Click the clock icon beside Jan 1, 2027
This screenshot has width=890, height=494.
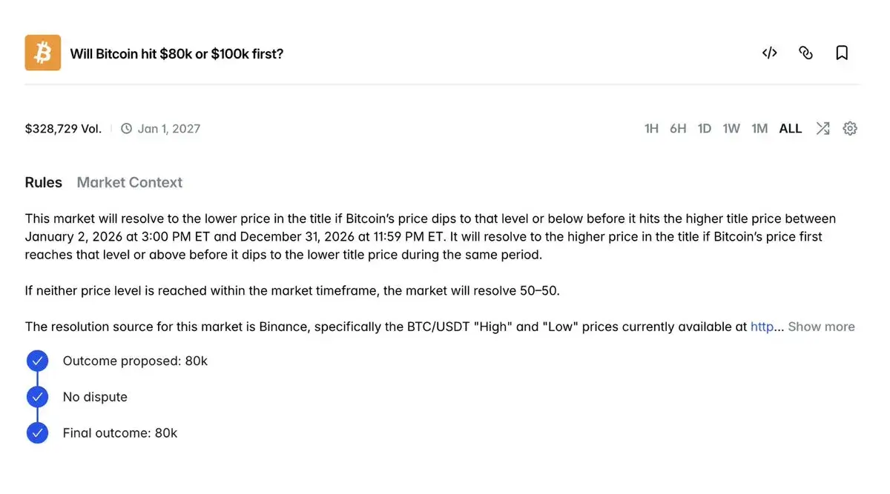pos(127,129)
